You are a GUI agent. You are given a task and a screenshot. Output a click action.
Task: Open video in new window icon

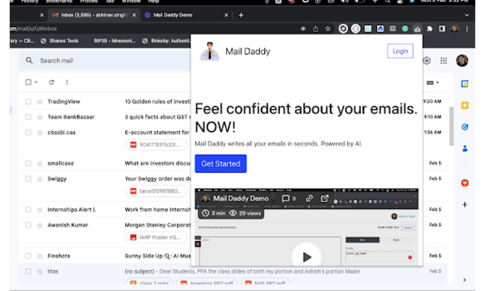(324, 198)
